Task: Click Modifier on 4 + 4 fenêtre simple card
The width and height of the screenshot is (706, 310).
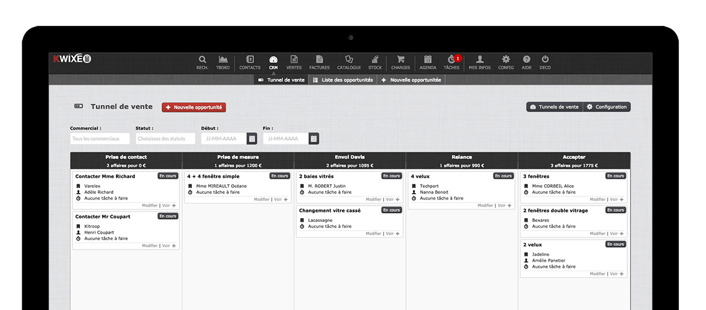Action: (x=262, y=200)
